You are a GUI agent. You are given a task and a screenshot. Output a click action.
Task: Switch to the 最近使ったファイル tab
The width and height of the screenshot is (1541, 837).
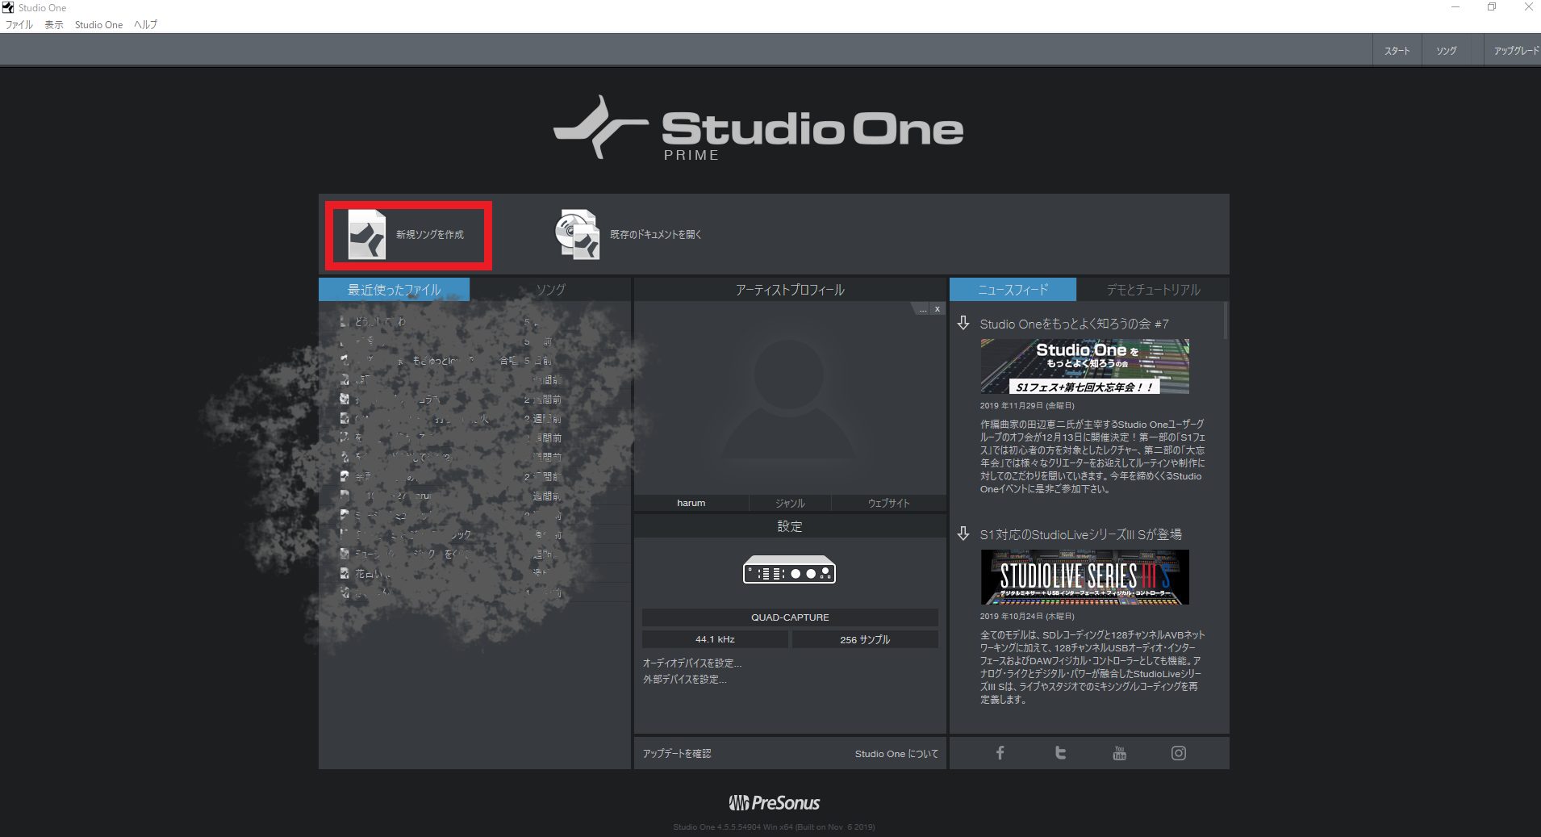point(394,290)
